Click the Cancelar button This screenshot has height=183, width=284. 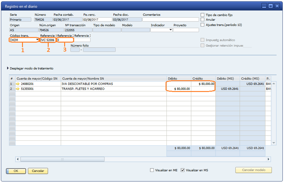tap(38, 171)
